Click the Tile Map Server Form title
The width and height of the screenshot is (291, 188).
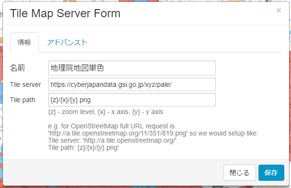[x=65, y=13]
